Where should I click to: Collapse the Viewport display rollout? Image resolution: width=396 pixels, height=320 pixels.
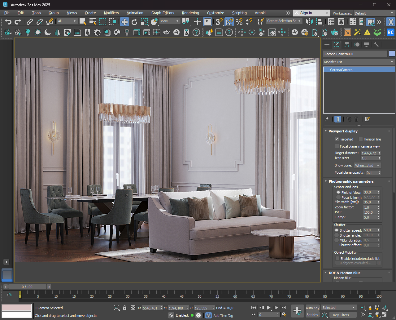[x=326, y=131]
